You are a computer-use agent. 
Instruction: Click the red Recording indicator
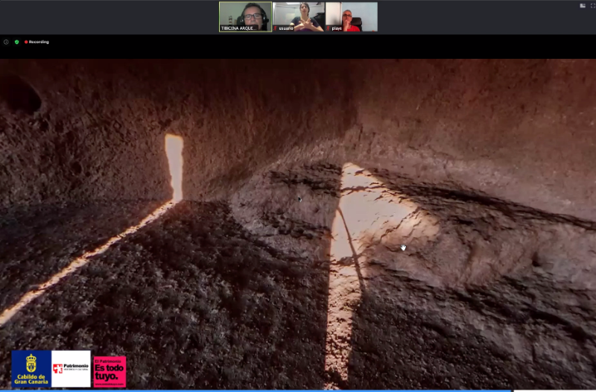[26, 42]
